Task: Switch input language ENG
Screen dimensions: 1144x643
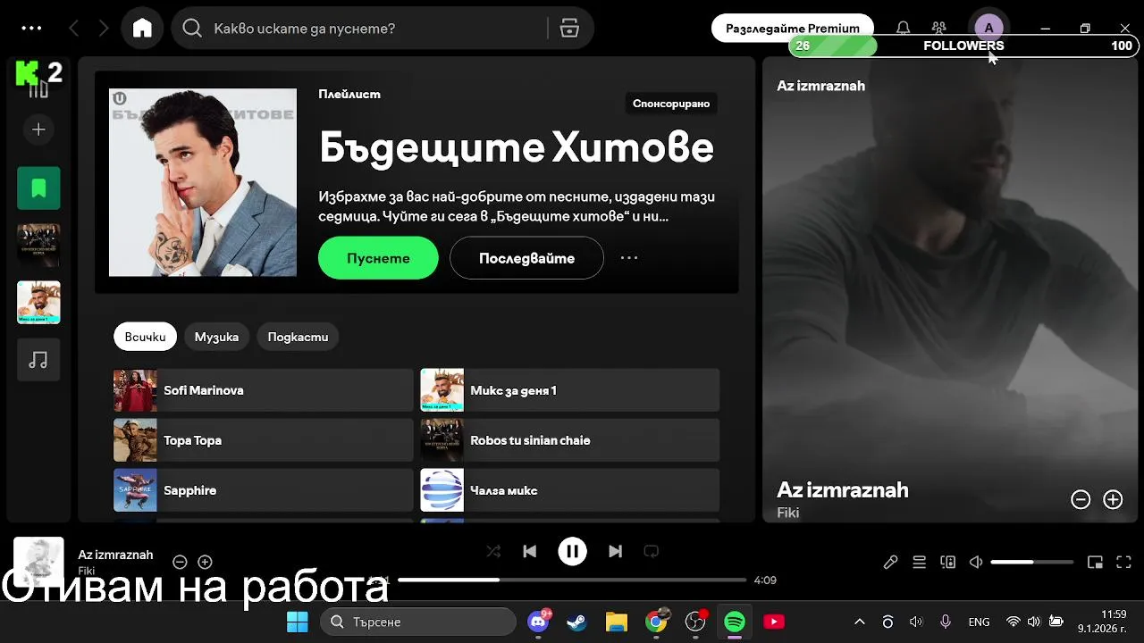Action: point(979,622)
